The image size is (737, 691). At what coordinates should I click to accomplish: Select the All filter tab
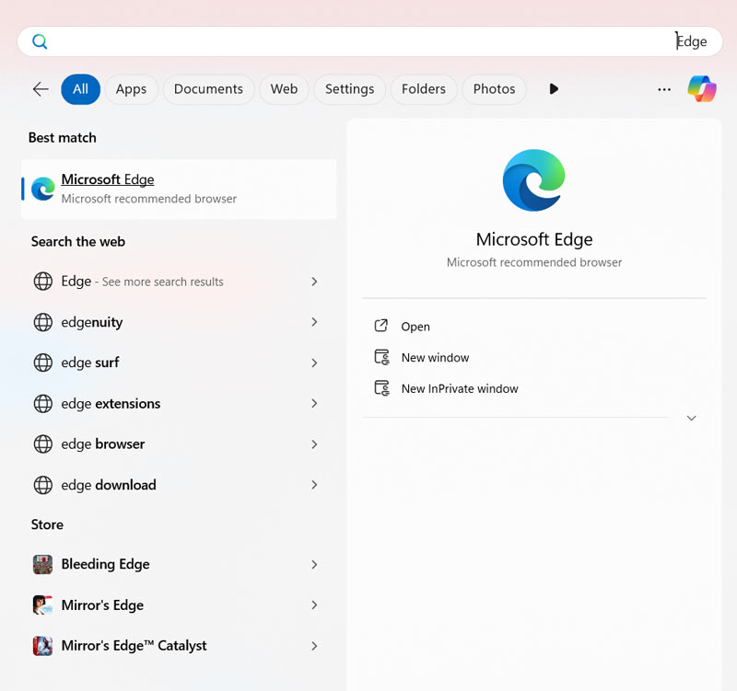click(80, 88)
